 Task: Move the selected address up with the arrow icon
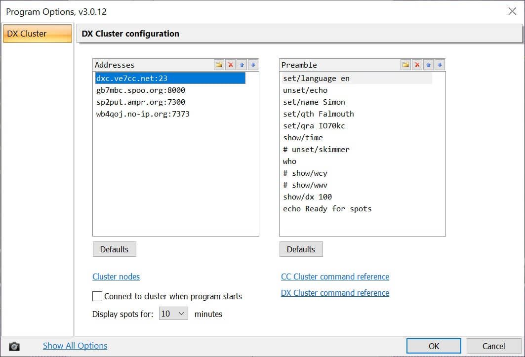pos(242,65)
